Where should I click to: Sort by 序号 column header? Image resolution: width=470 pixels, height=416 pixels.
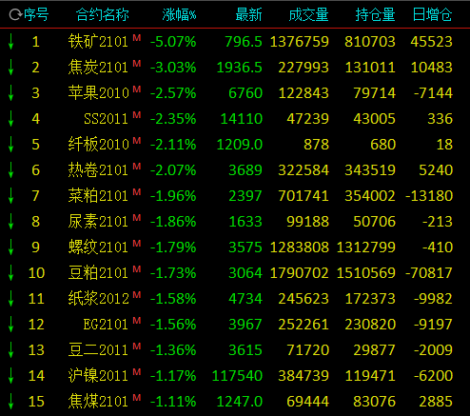(x=36, y=14)
